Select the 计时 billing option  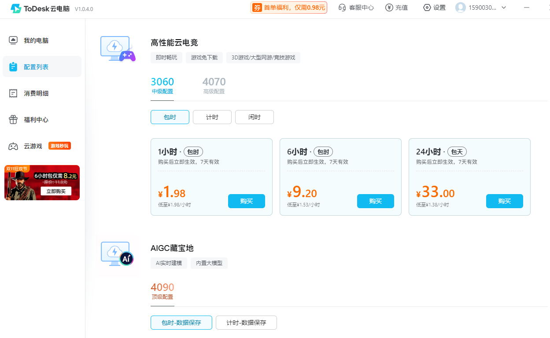[212, 117]
